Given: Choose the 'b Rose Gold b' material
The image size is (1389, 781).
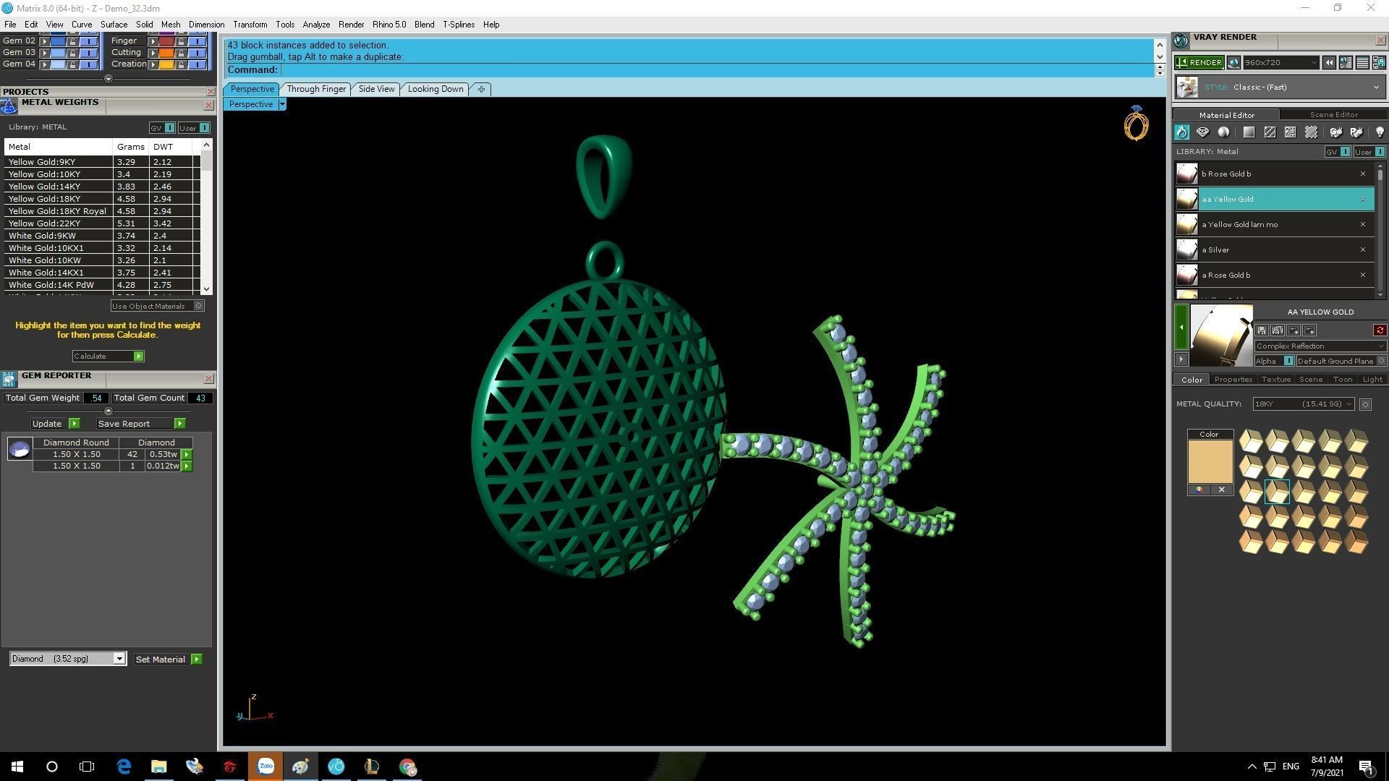Looking at the screenshot, I should click(x=1273, y=174).
